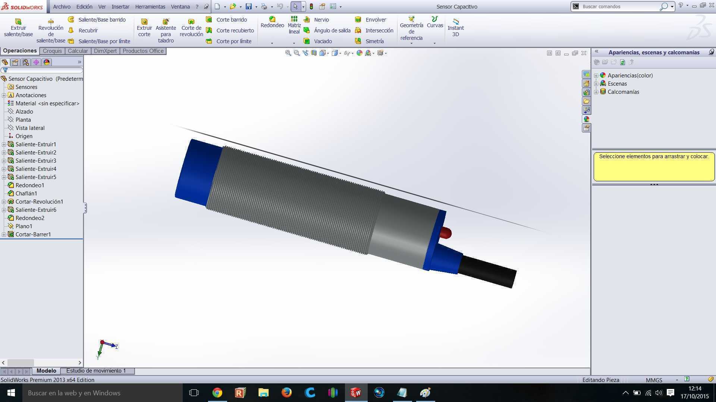The height and width of the screenshot is (402, 716).
Task: Open view orientation dropdown arrow
Action: [328, 54]
